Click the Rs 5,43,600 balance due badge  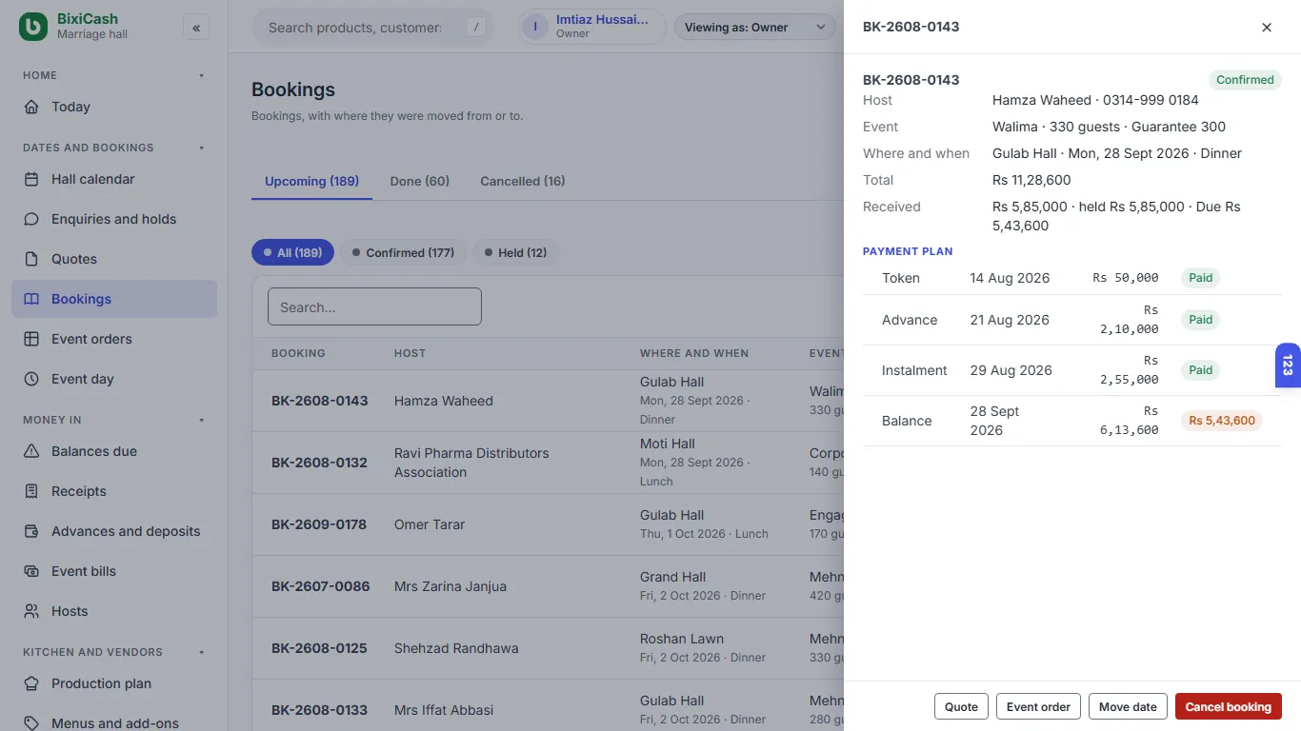tap(1222, 420)
